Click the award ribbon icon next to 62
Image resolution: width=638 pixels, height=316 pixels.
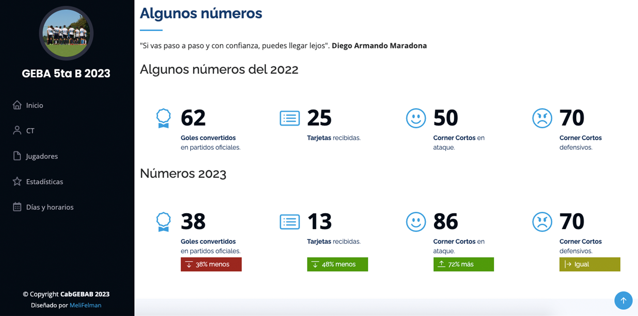coord(163,118)
